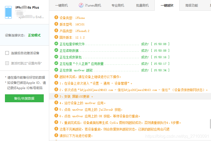The height and width of the screenshot is (141, 211).
Task: Switch to the 专业刷机 tab
Action: 118,6
